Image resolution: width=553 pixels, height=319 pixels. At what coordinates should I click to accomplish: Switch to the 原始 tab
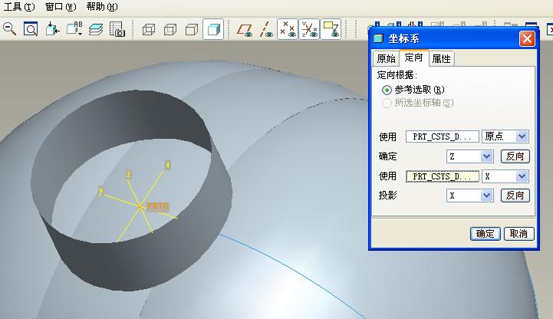pyautogui.click(x=387, y=58)
